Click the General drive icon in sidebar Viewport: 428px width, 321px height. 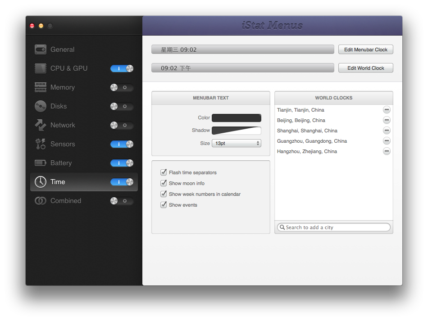pyautogui.click(x=41, y=50)
